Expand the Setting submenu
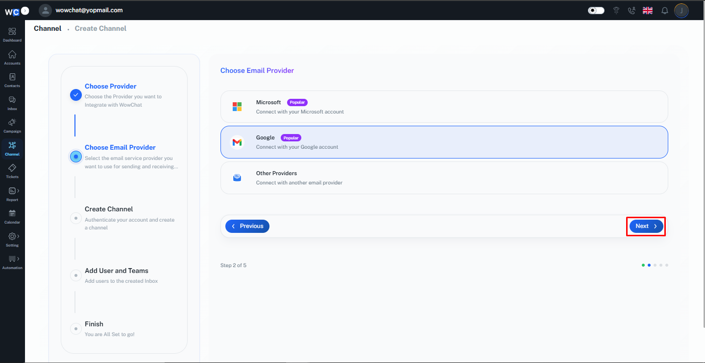This screenshot has height=363, width=705. [18, 236]
